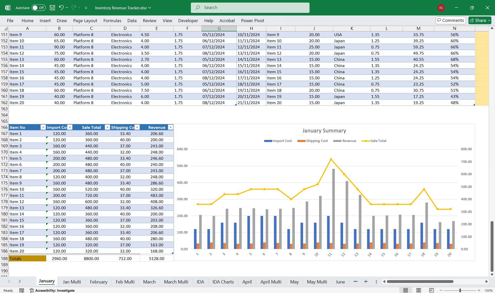The image size is (495, 293).
Task: Click the January Summary chart title
Action: [324, 131]
